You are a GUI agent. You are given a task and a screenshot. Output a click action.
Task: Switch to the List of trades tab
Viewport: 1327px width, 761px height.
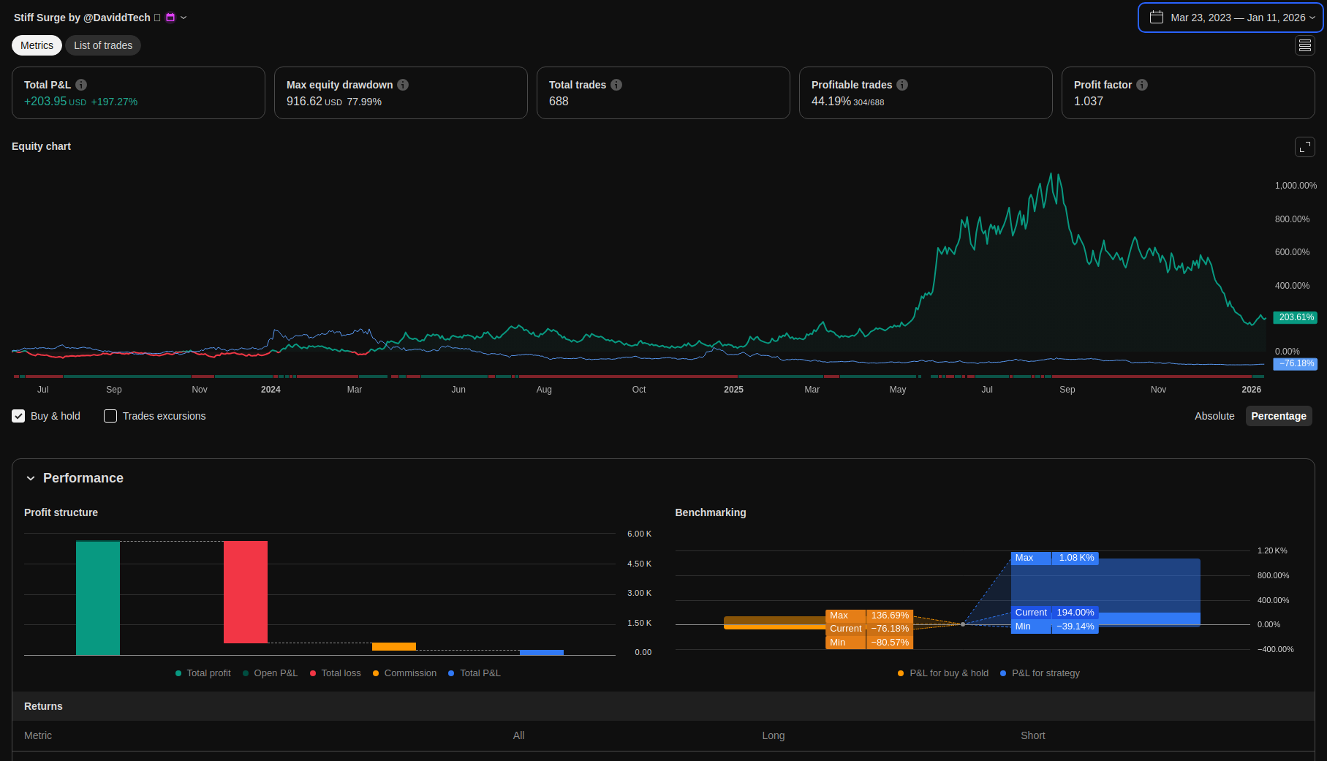pyautogui.click(x=103, y=45)
